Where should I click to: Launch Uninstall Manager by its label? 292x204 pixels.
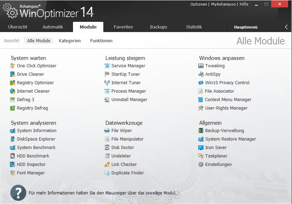129,100
